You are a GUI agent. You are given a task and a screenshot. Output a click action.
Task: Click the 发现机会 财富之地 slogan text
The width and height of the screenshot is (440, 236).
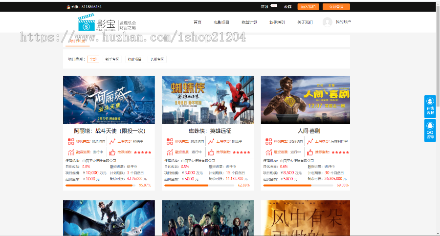tap(128, 25)
